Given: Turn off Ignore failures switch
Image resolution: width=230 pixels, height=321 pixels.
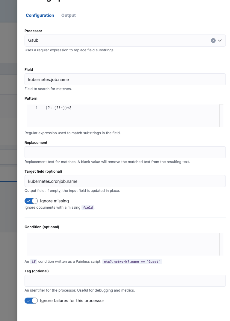Looking at the screenshot, I should [x=31, y=301].
